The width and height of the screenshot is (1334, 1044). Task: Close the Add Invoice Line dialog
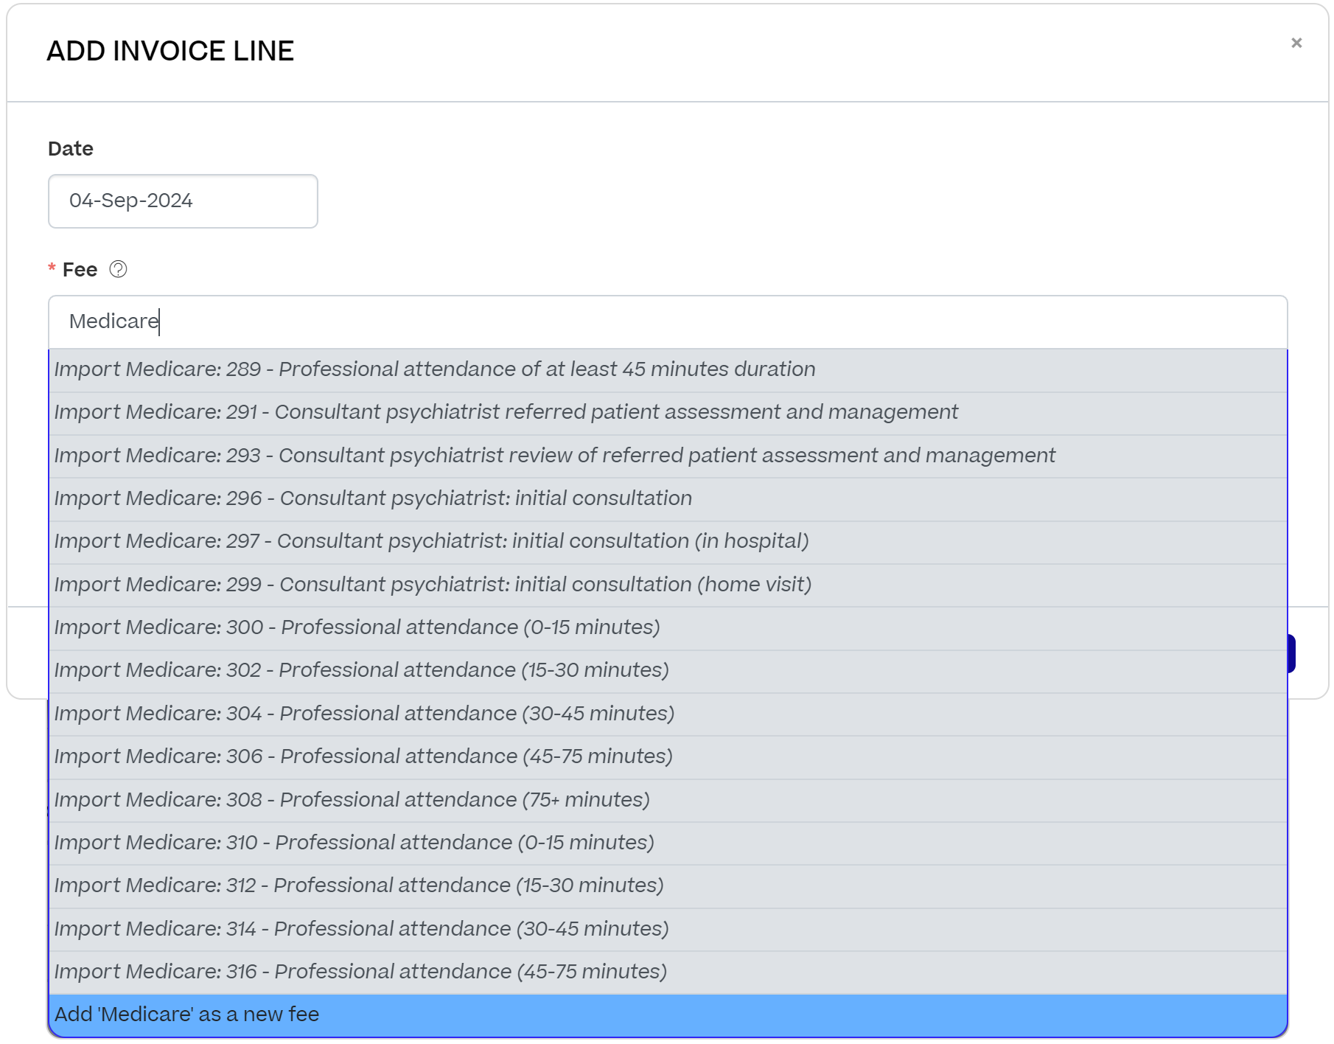(x=1296, y=43)
